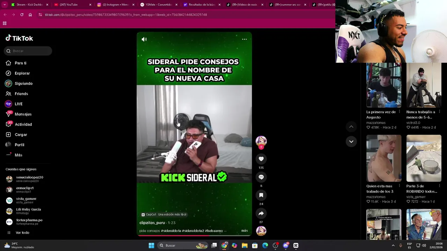Open browser tab search dropdown arrow

(5, 5)
